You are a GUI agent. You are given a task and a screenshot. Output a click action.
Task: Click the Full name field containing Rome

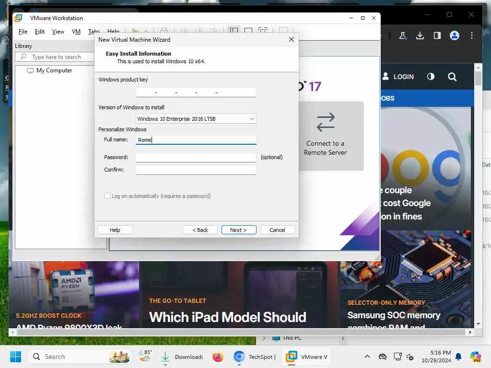pyautogui.click(x=196, y=140)
